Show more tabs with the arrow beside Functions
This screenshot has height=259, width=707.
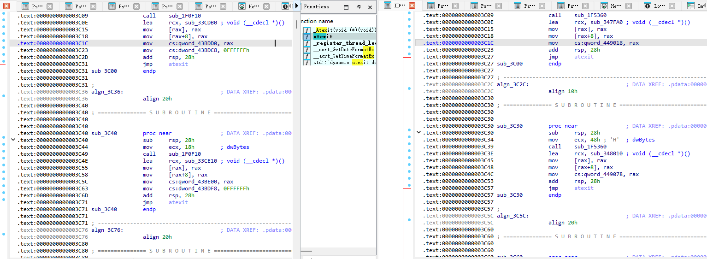[297, 6]
